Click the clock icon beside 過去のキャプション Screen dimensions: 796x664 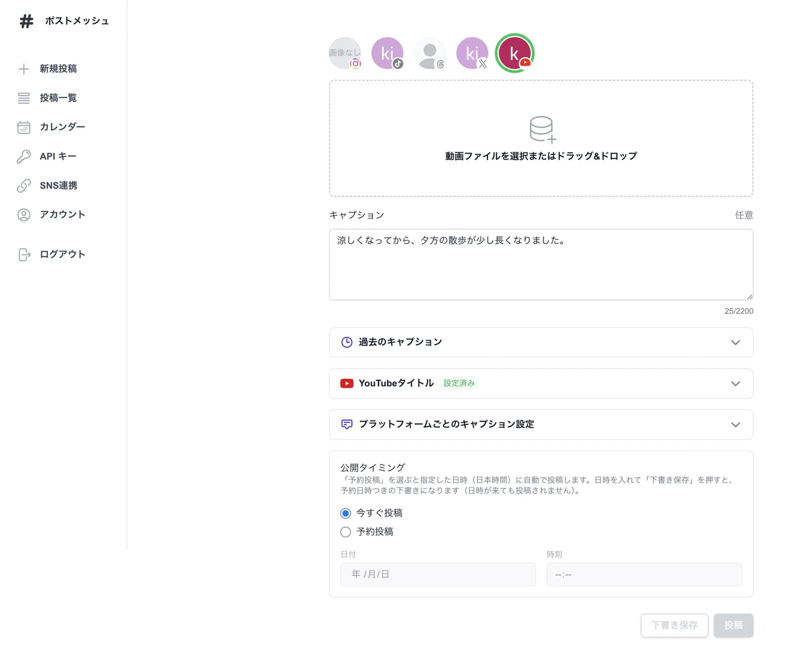(347, 342)
